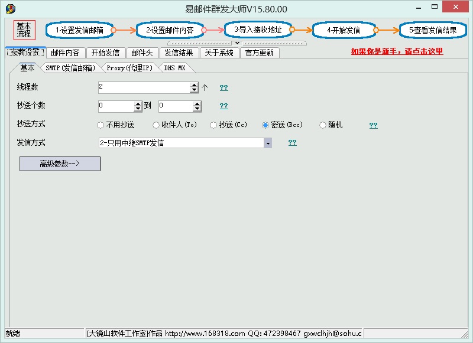473x343 pixels.
Task: Switch to the 邮件内容 tab
Action: [x=65, y=53]
